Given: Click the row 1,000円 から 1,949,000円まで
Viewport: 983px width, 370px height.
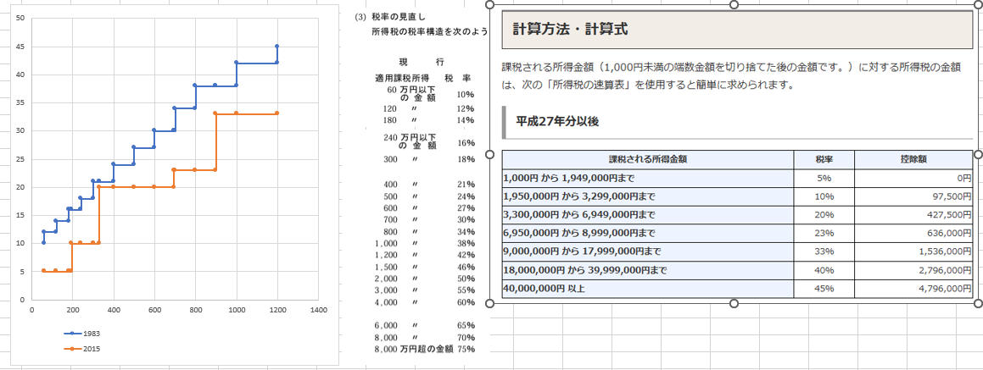Looking at the screenshot, I should pyautogui.click(x=737, y=178).
